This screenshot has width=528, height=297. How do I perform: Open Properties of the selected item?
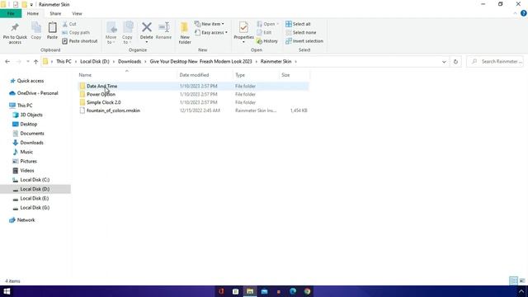243,33
